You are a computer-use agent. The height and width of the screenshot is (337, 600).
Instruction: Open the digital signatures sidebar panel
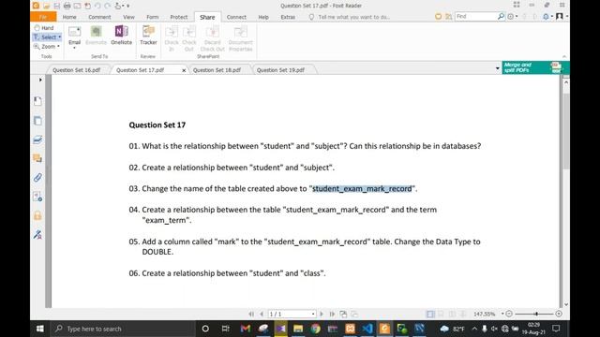pyautogui.click(x=37, y=235)
